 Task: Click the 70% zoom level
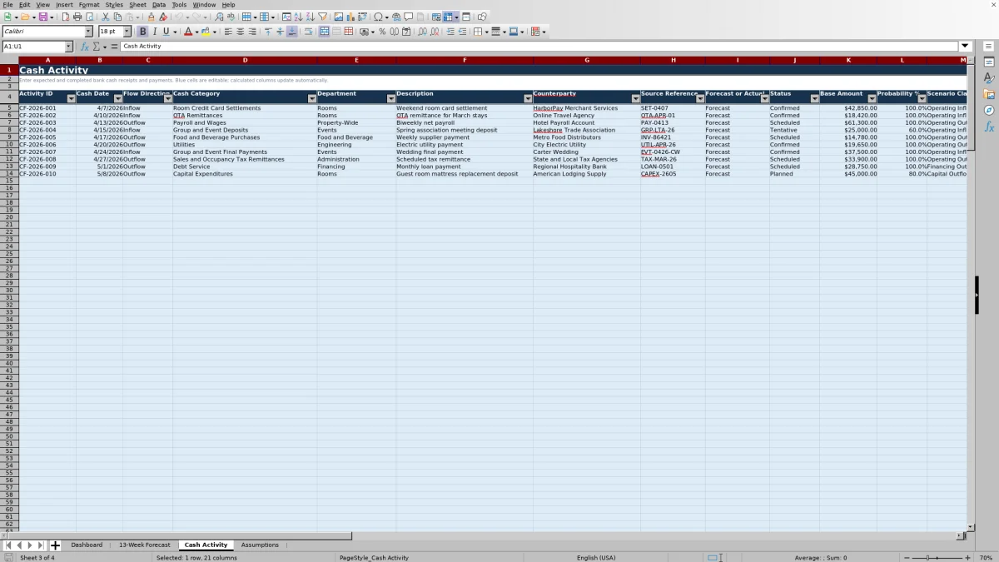tap(985, 558)
